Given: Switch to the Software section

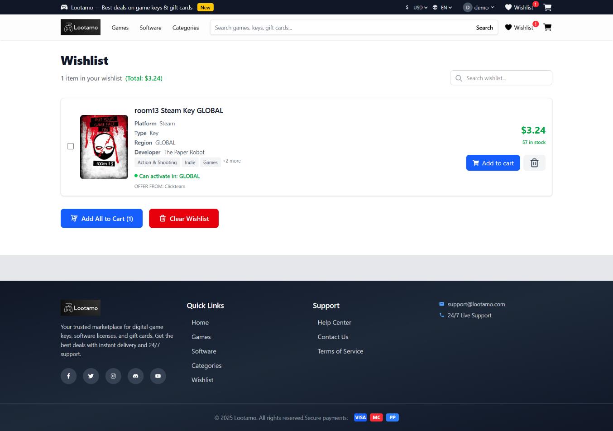Looking at the screenshot, I should 150,28.
